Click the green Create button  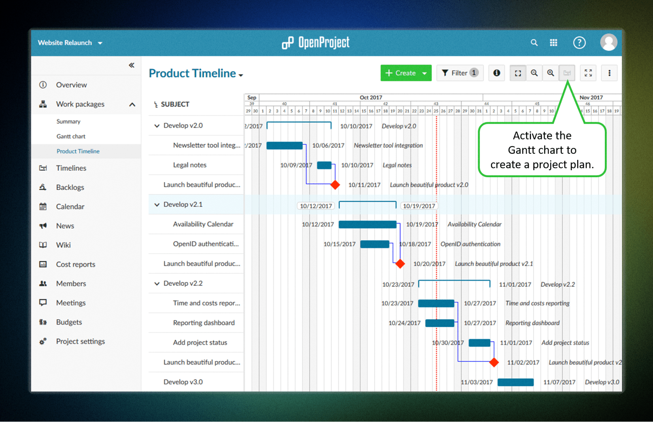(400, 73)
